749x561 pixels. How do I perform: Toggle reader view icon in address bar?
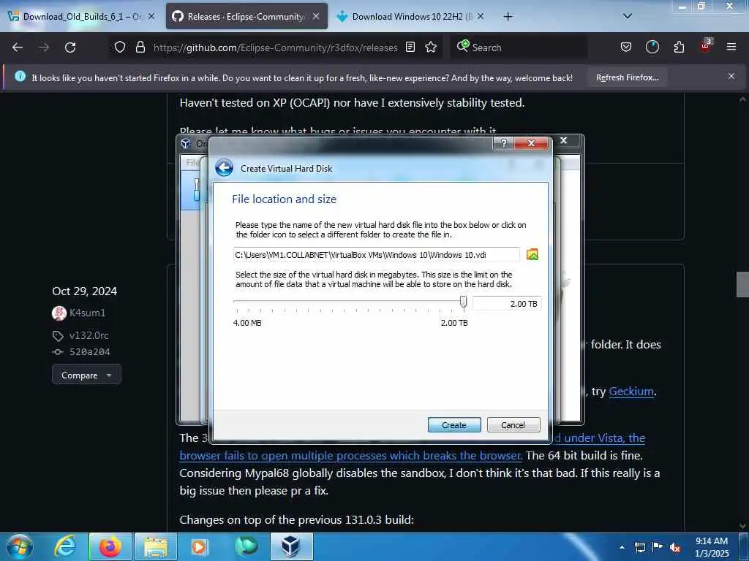pos(410,47)
